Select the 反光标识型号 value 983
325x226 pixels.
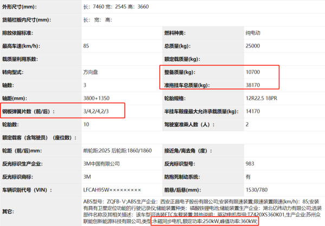pos(250,163)
